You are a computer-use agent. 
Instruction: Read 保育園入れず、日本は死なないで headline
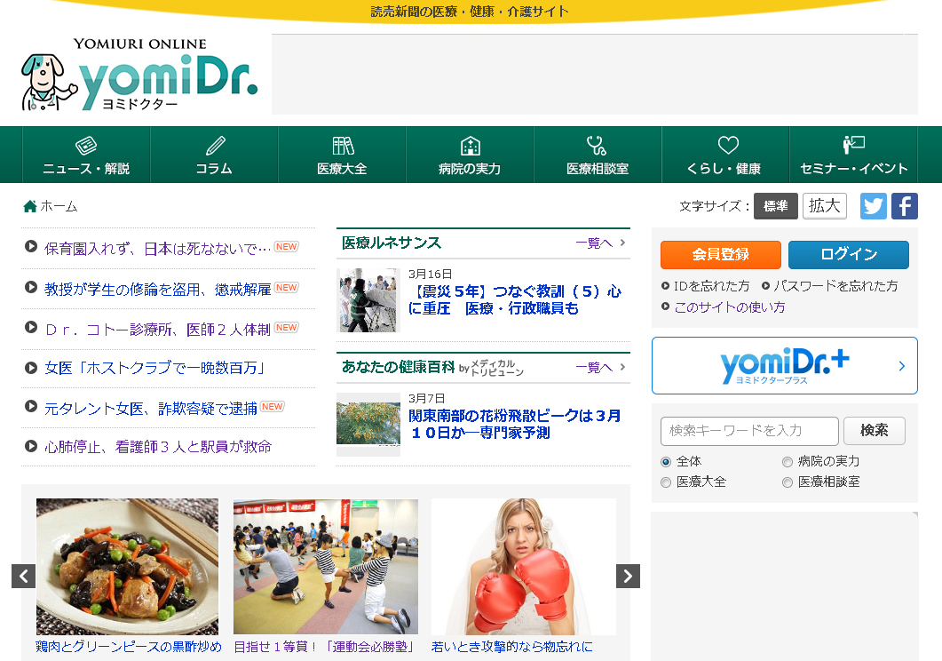pyautogui.click(x=157, y=248)
